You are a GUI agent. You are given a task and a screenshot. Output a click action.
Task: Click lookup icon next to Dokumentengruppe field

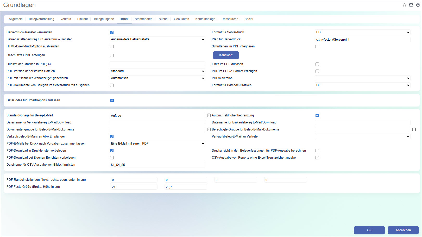[209, 129]
